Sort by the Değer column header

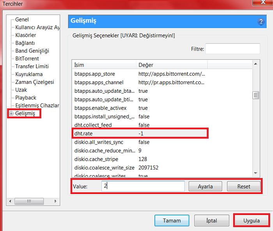point(172,65)
